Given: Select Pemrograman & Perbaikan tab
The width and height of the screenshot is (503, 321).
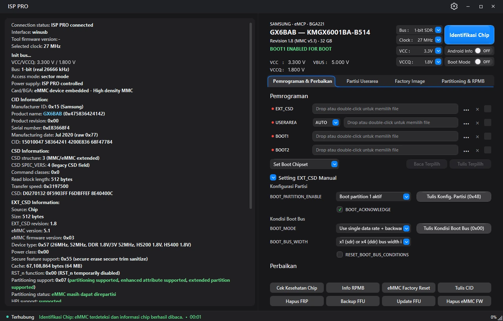Looking at the screenshot, I should (x=301, y=81).
